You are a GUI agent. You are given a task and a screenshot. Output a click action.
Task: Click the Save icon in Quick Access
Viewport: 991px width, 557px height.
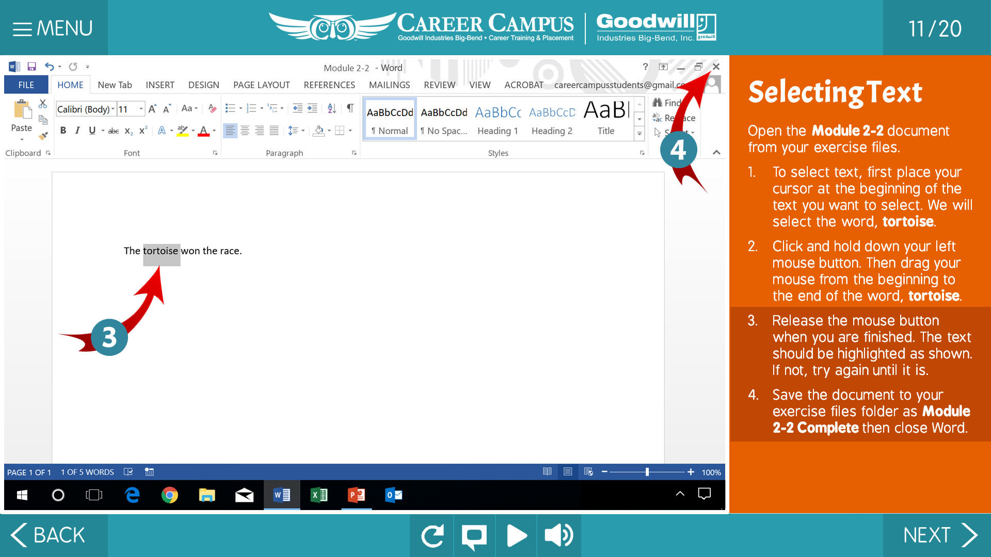click(x=31, y=67)
